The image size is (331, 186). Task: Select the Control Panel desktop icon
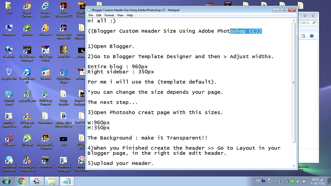9,98
